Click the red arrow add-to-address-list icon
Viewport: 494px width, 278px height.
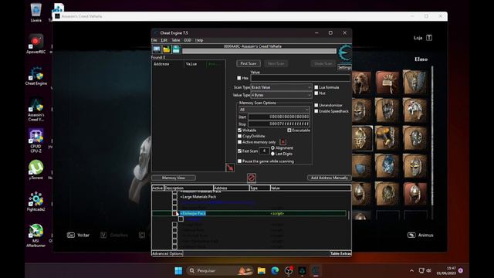click(x=230, y=168)
